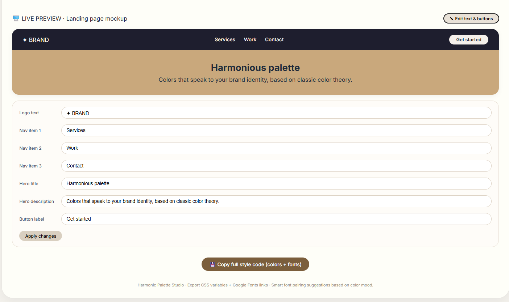Focus the Nav item 3 input field
Image resolution: width=509 pixels, height=302 pixels.
point(276,166)
